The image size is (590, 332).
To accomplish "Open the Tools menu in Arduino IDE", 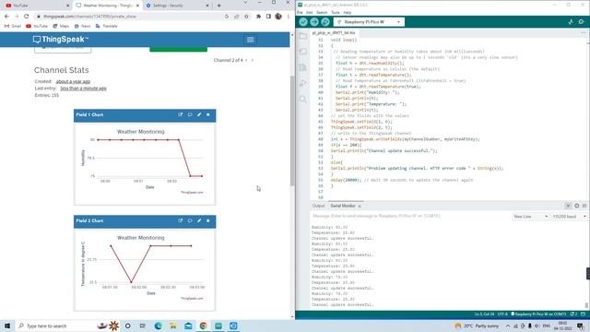I will [x=336, y=12].
